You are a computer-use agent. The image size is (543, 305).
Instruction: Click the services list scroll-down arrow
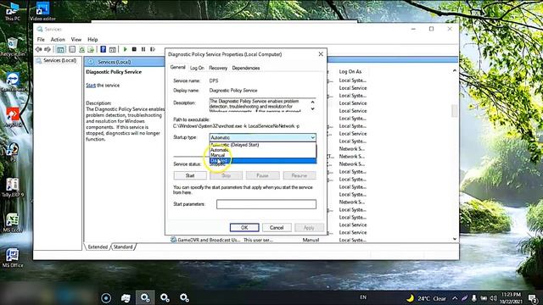455,239
